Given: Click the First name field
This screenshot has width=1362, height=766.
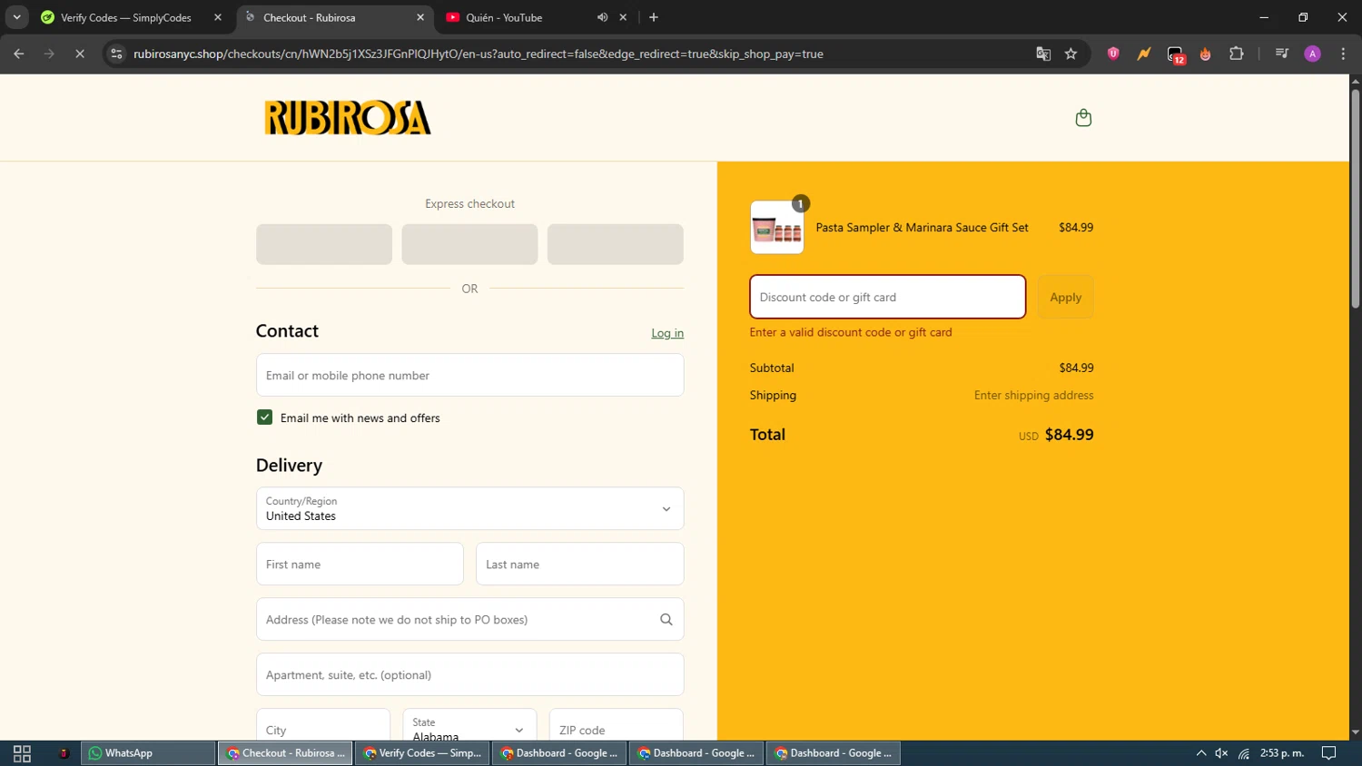Looking at the screenshot, I should click(360, 564).
